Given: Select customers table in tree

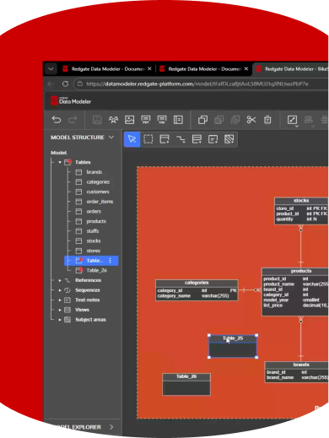Looking at the screenshot, I should [98, 192].
